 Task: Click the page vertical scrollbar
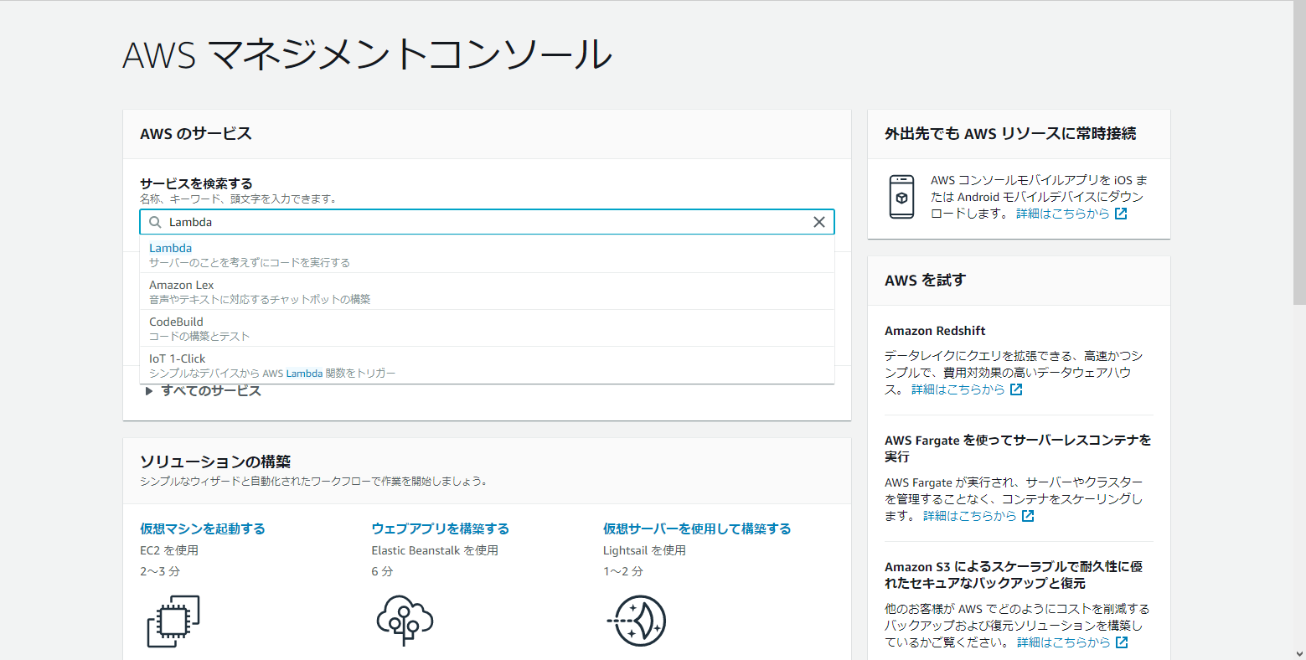1299,151
